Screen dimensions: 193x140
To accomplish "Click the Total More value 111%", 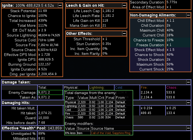I will [43, 25].
